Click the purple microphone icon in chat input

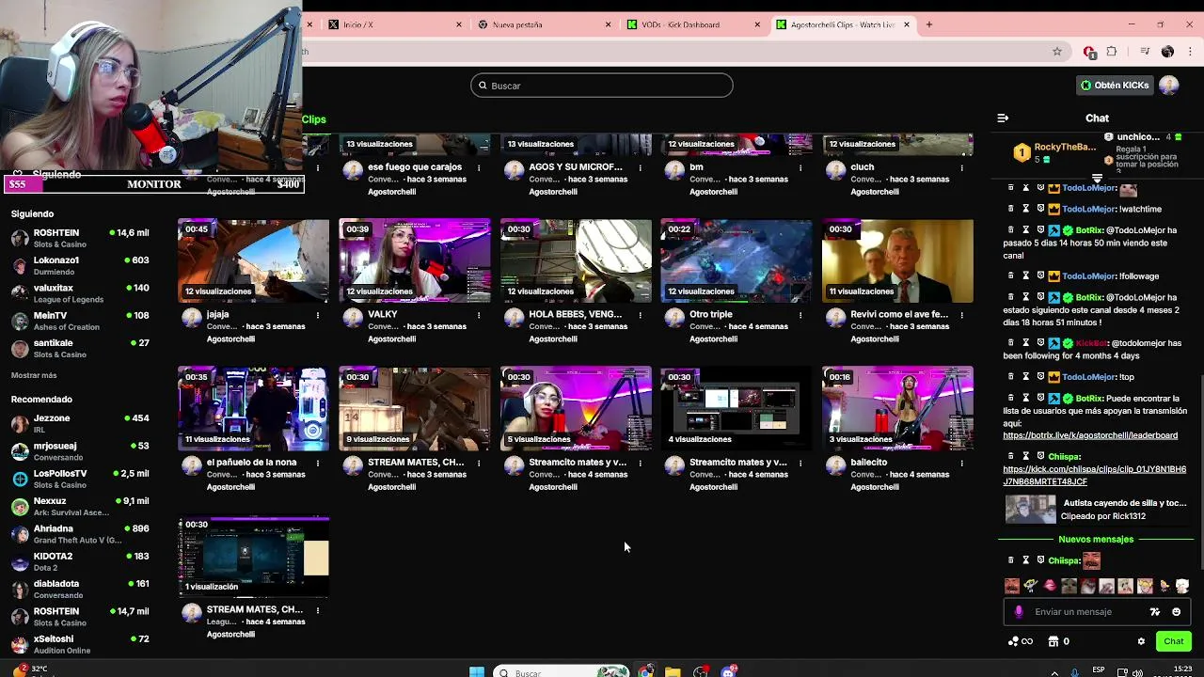1019,612
